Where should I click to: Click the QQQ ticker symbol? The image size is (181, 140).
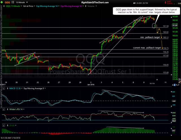[x=7, y=2]
